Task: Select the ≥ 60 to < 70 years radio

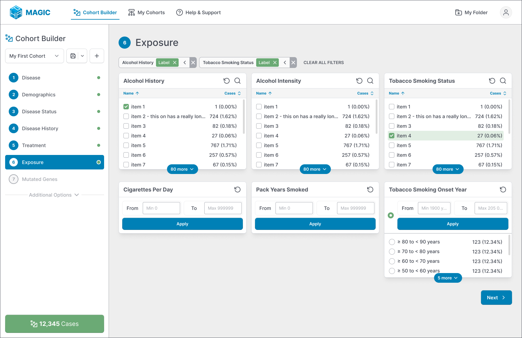Action: coord(392,261)
